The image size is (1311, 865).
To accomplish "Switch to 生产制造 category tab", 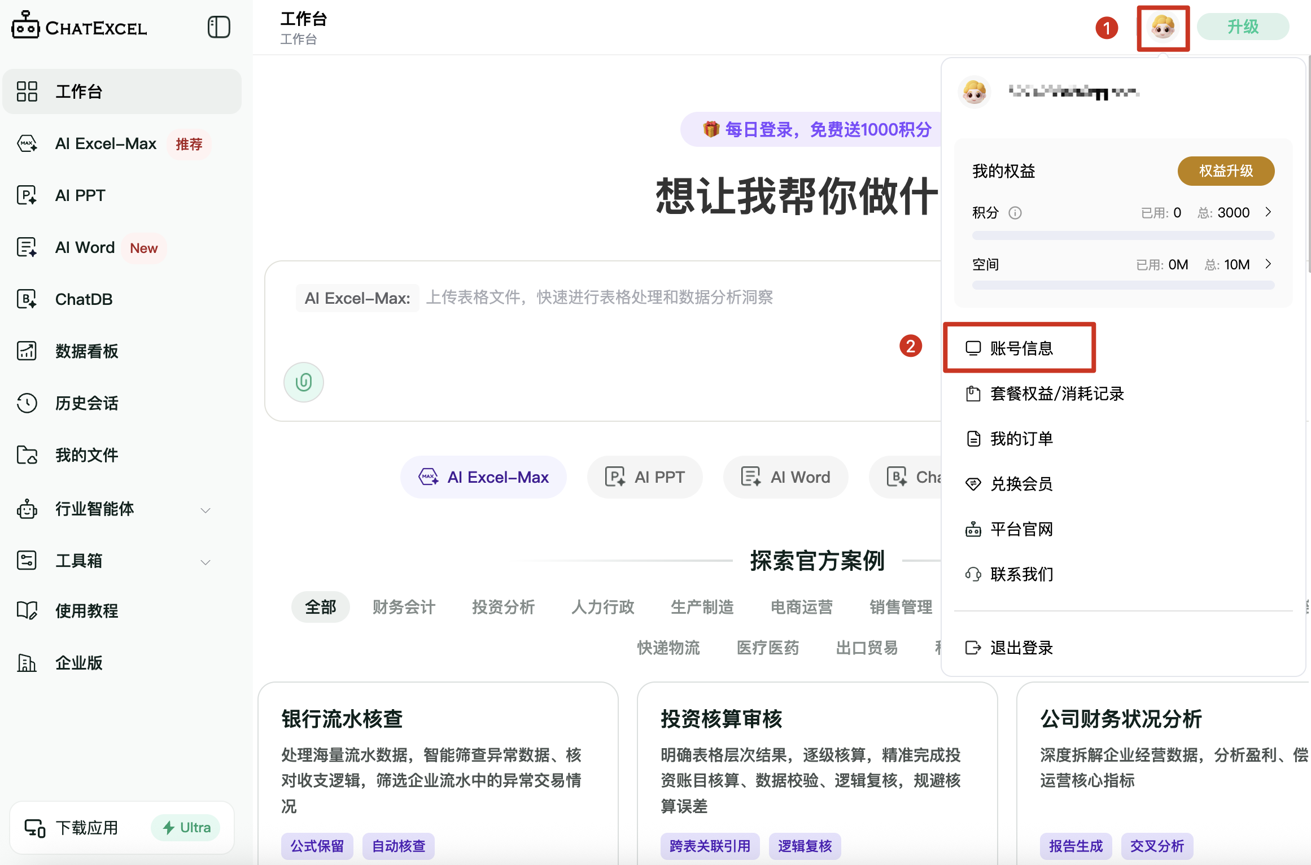I will [702, 607].
